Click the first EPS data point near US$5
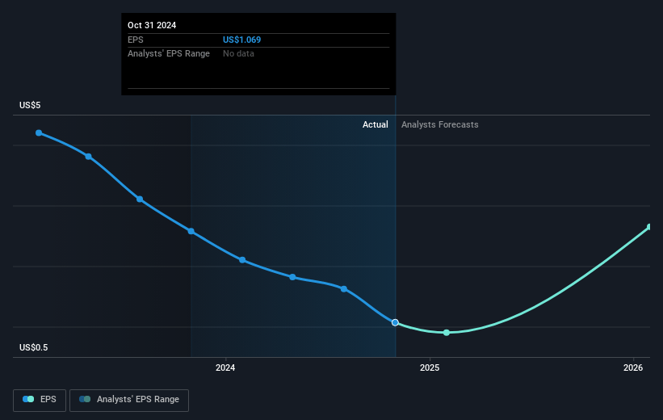The width and height of the screenshot is (663, 420). click(x=39, y=132)
